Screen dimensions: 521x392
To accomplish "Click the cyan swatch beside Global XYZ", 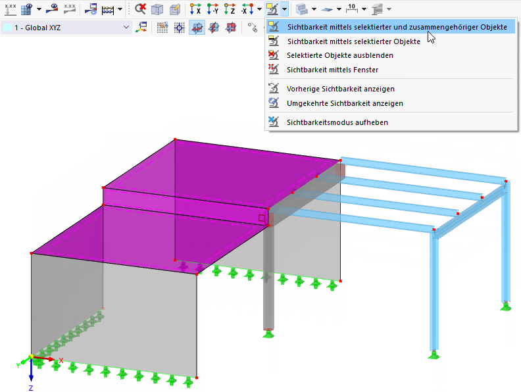I will pyautogui.click(x=7, y=28).
